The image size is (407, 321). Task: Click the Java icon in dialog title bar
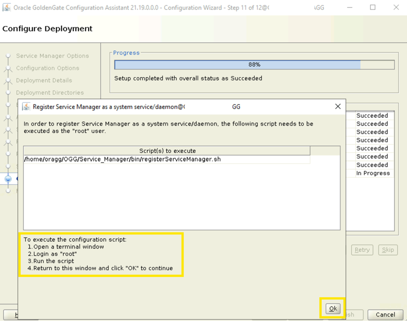point(26,106)
